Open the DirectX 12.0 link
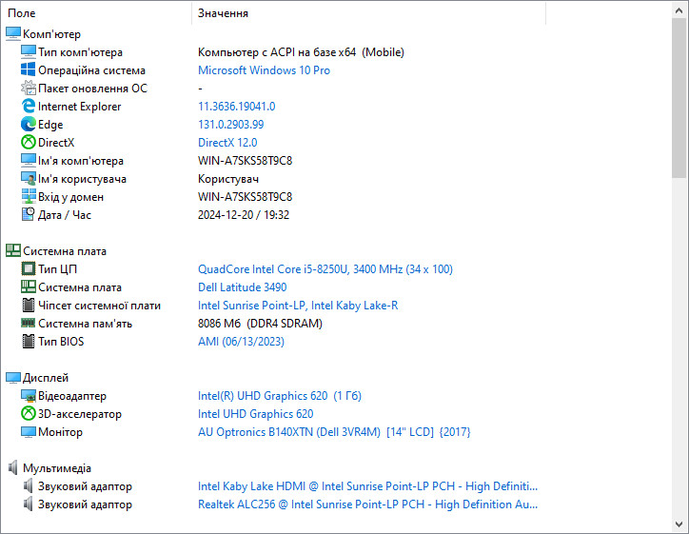The width and height of the screenshot is (689, 534). (x=227, y=143)
